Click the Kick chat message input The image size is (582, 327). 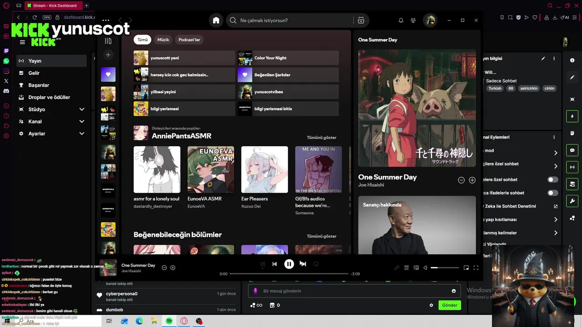click(355, 291)
